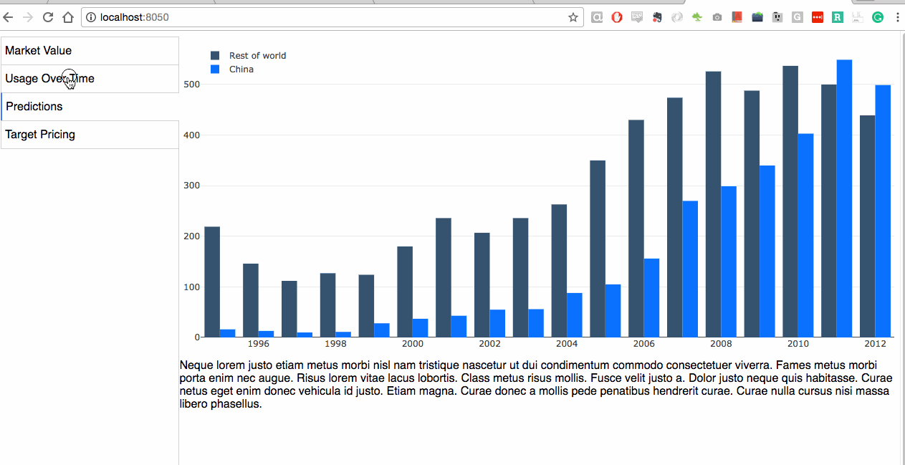Open the JSON viewer extension icon
Viewport: 905px width, 465px height.
[x=858, y=17]
